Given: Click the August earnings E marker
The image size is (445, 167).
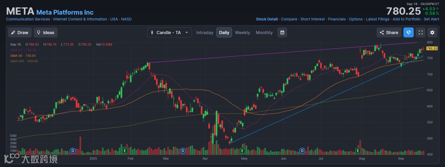Looking at the screenshot, I should pyautogui.click(x=358, y=151).
